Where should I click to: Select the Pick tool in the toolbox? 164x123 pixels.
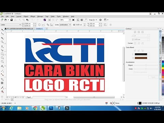[x=2, y=30]
